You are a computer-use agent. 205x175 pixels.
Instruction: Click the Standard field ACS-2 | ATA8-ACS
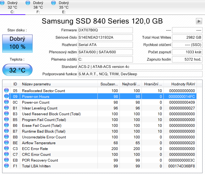coord(140,67)
